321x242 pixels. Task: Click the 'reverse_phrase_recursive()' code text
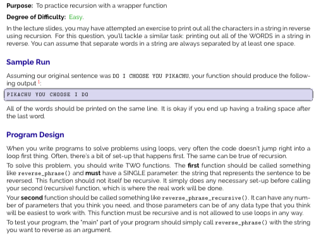tap(205, 198)
